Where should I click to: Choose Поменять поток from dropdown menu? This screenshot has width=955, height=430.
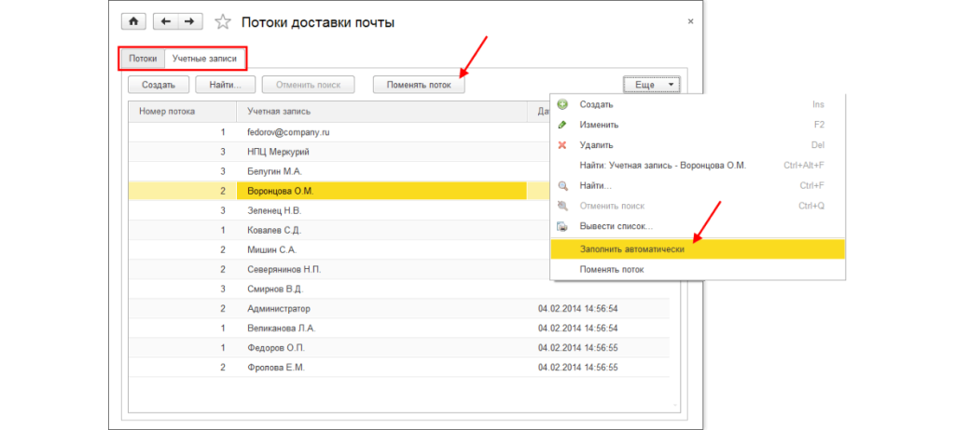(611, 269)
